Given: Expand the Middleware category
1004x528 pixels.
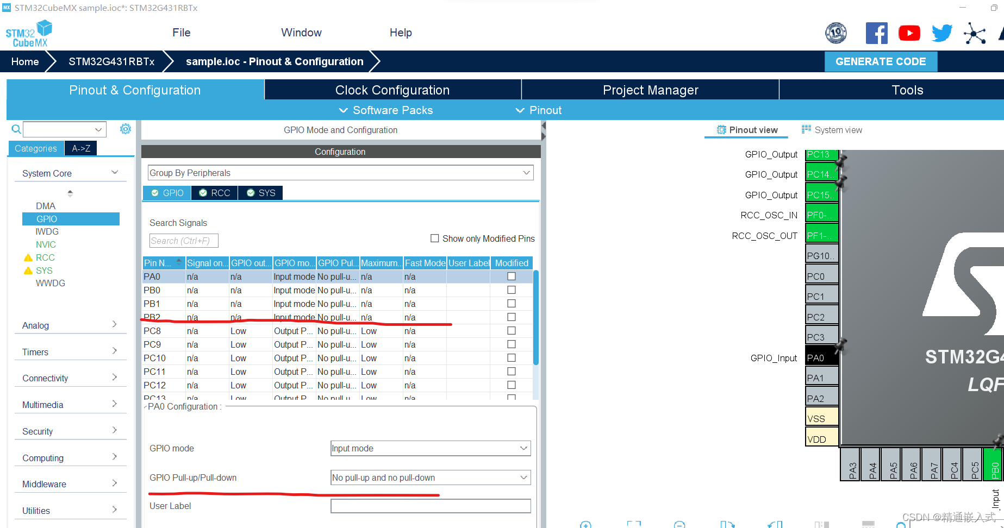Looking at the screenshot, I should point(115,483).
